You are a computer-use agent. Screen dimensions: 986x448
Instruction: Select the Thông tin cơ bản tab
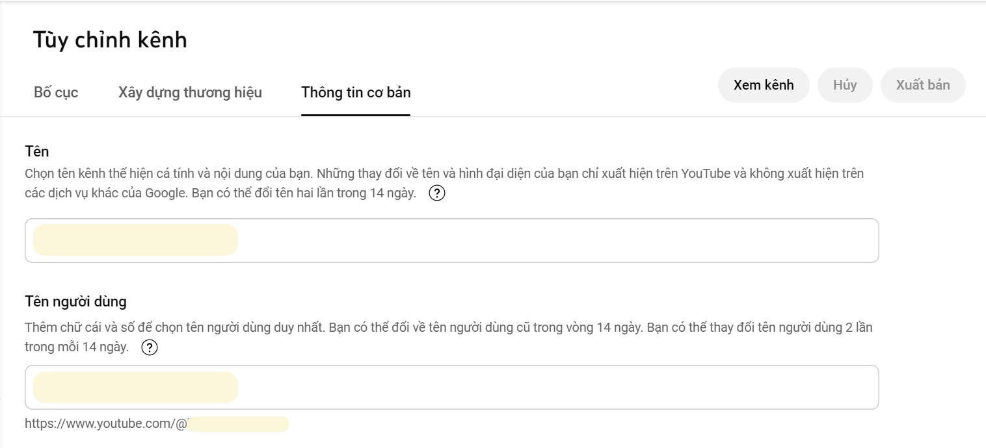356,92
